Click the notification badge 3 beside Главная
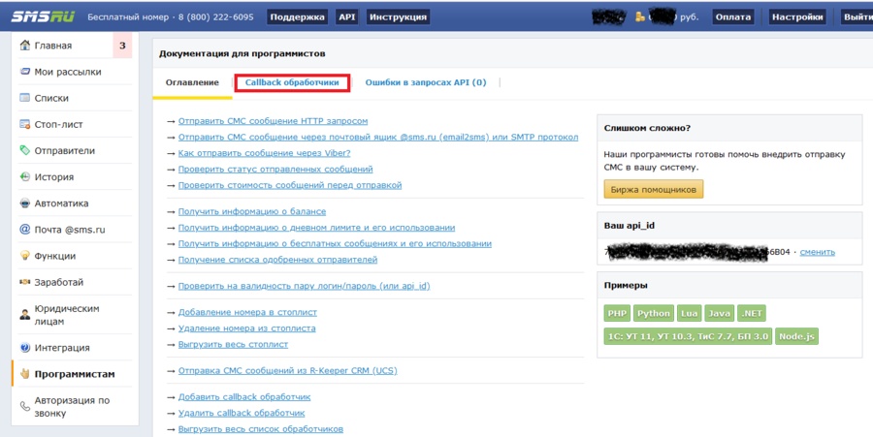 tap(122, 46)
